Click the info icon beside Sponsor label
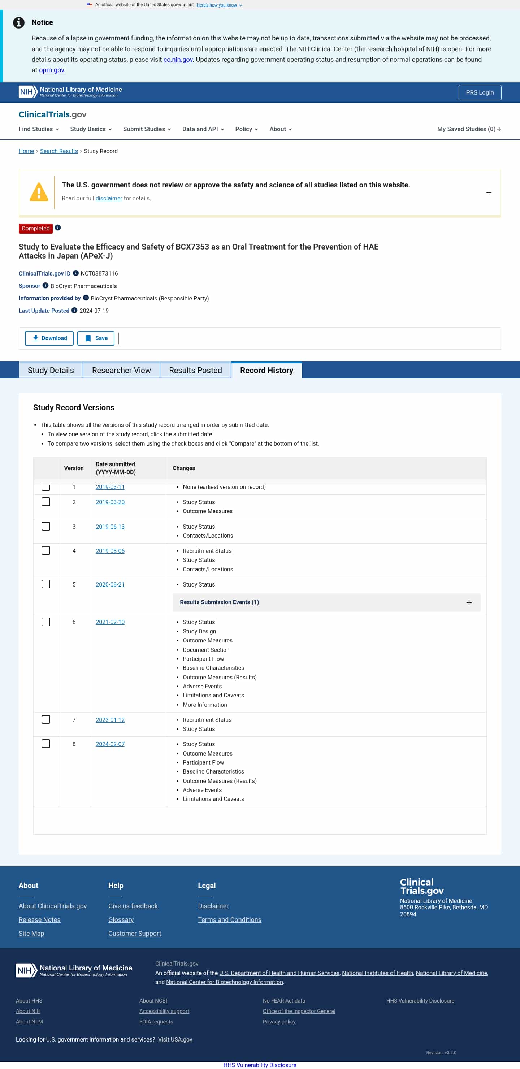Image resolution: width=520 pixels, height=1069 pixels. coord(45,286)
